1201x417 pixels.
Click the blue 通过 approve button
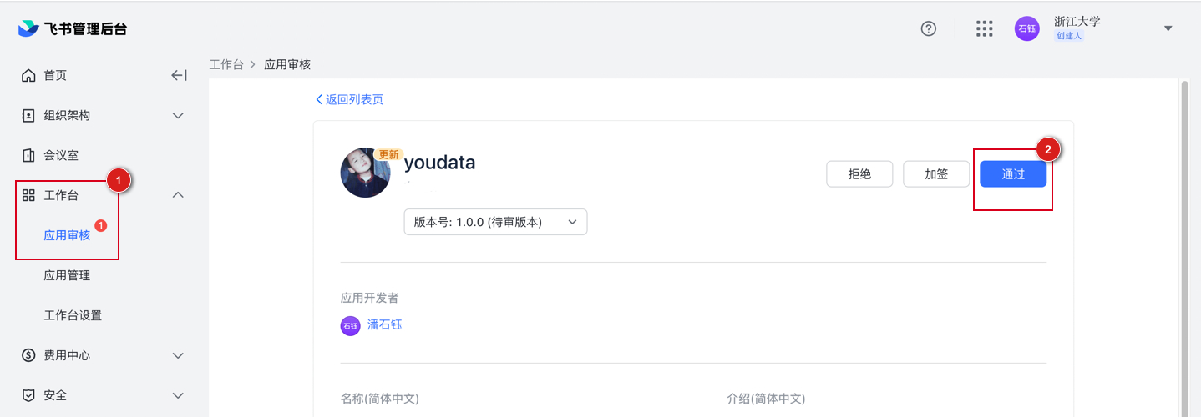pos(1013,174)
